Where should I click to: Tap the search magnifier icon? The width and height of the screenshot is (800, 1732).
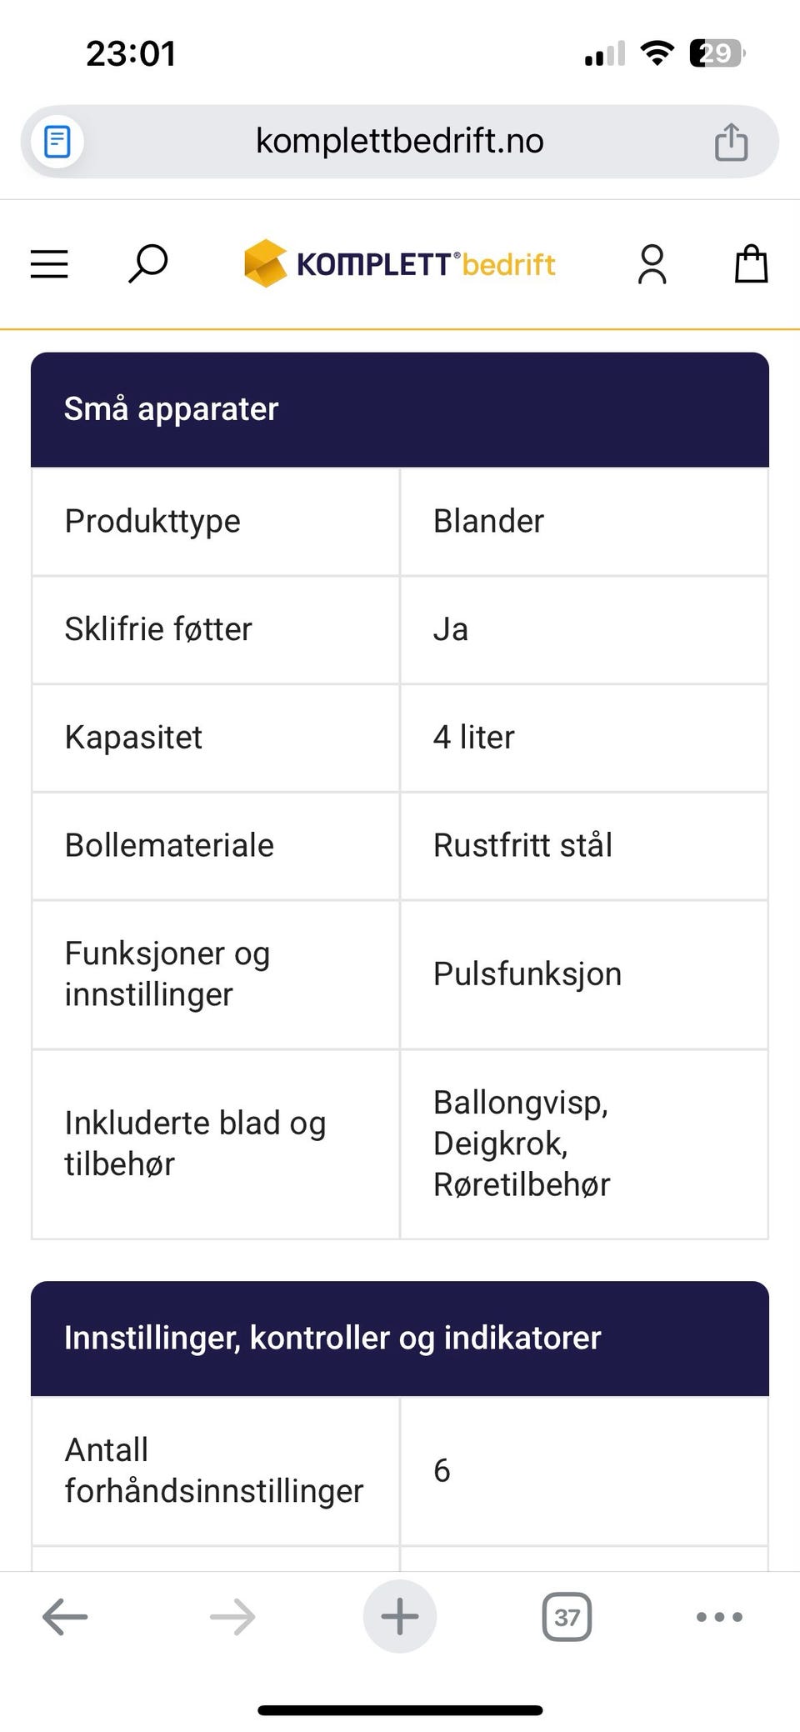click(147, 264)
